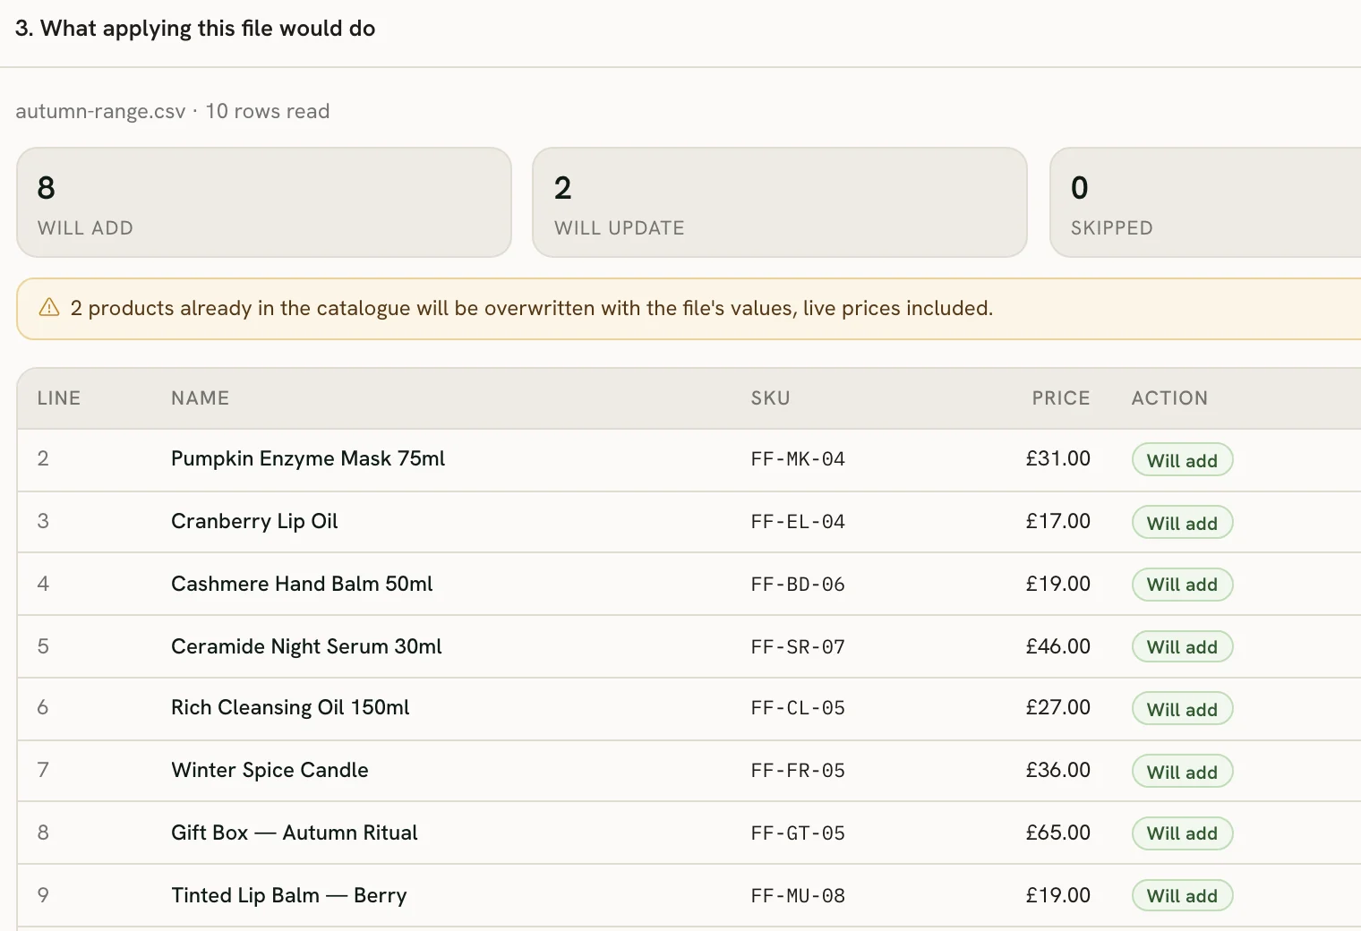Select Tinted Lip Balm — Berry name
This screenshot has height=931, width=1361.
289,895
